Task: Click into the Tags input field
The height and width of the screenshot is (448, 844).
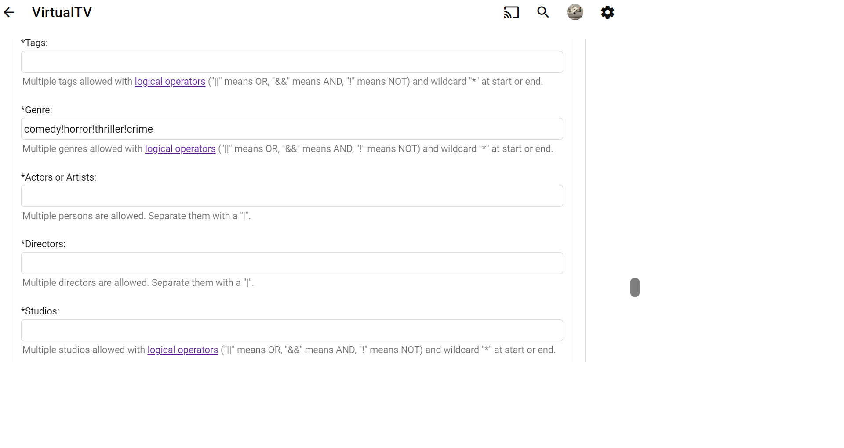Action: (x=292, y=62)
